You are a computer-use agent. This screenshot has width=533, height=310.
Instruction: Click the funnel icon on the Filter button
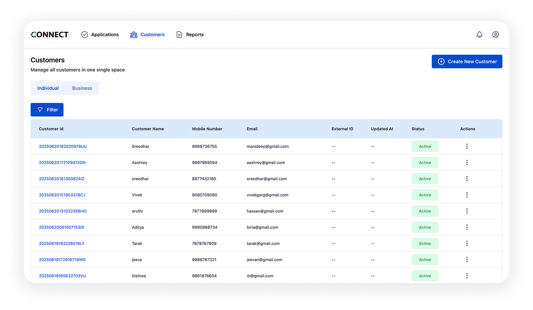39,109
